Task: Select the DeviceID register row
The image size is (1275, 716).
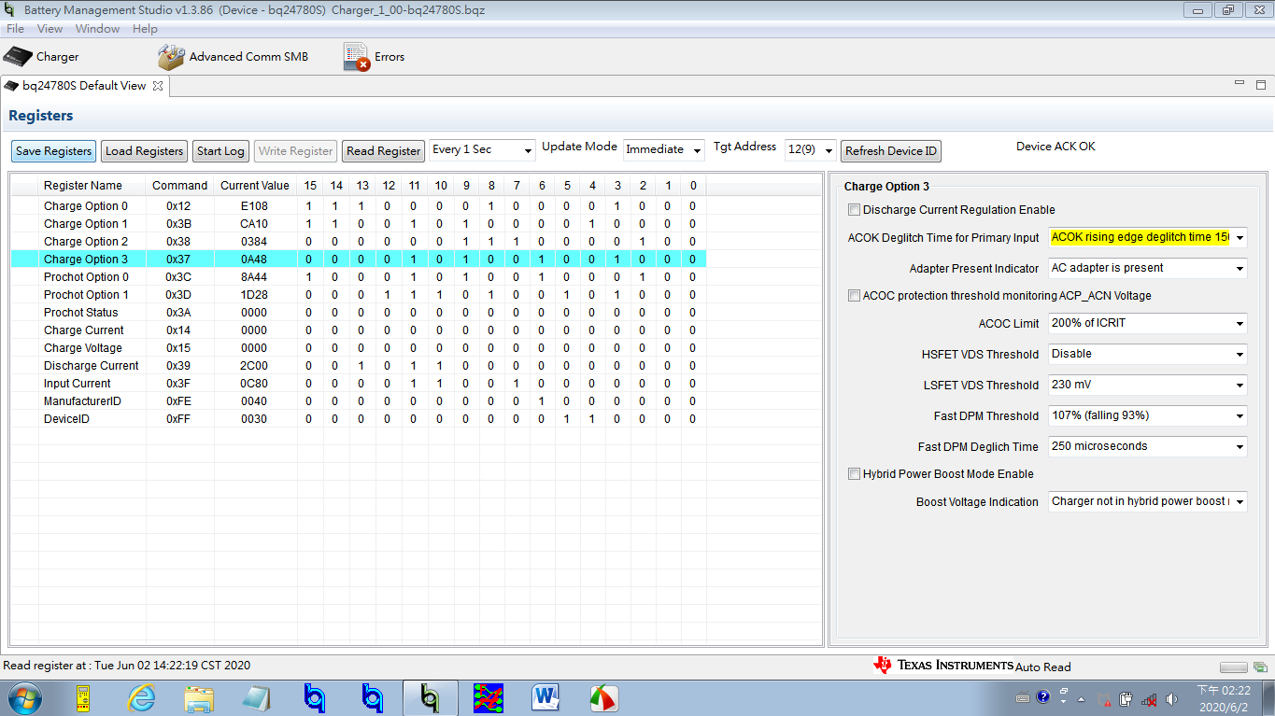Action: pos(358,418)
